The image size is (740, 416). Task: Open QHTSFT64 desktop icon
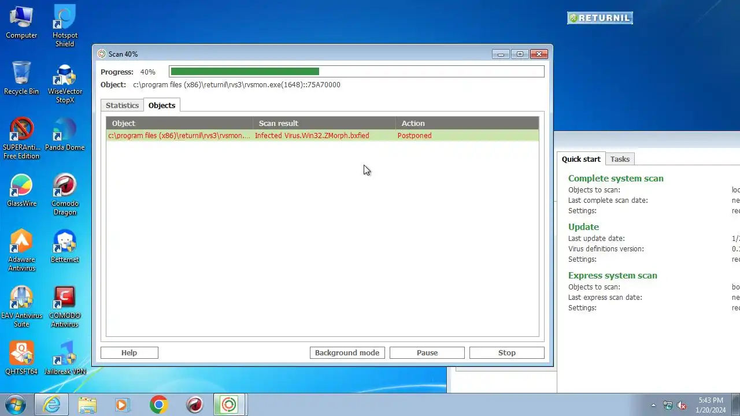(x=21, y=359)
